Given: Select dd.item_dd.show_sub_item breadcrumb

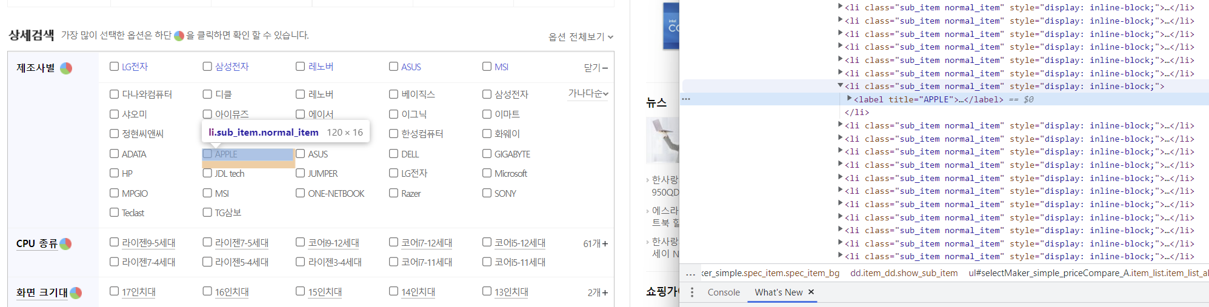Looking at the screenshot, I should (904, 273).
